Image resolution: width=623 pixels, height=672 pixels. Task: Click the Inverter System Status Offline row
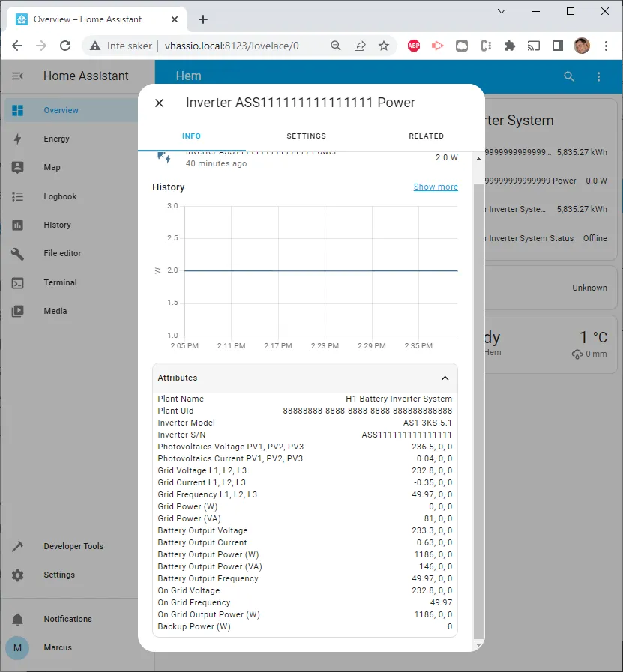click(x=545, y=238)
